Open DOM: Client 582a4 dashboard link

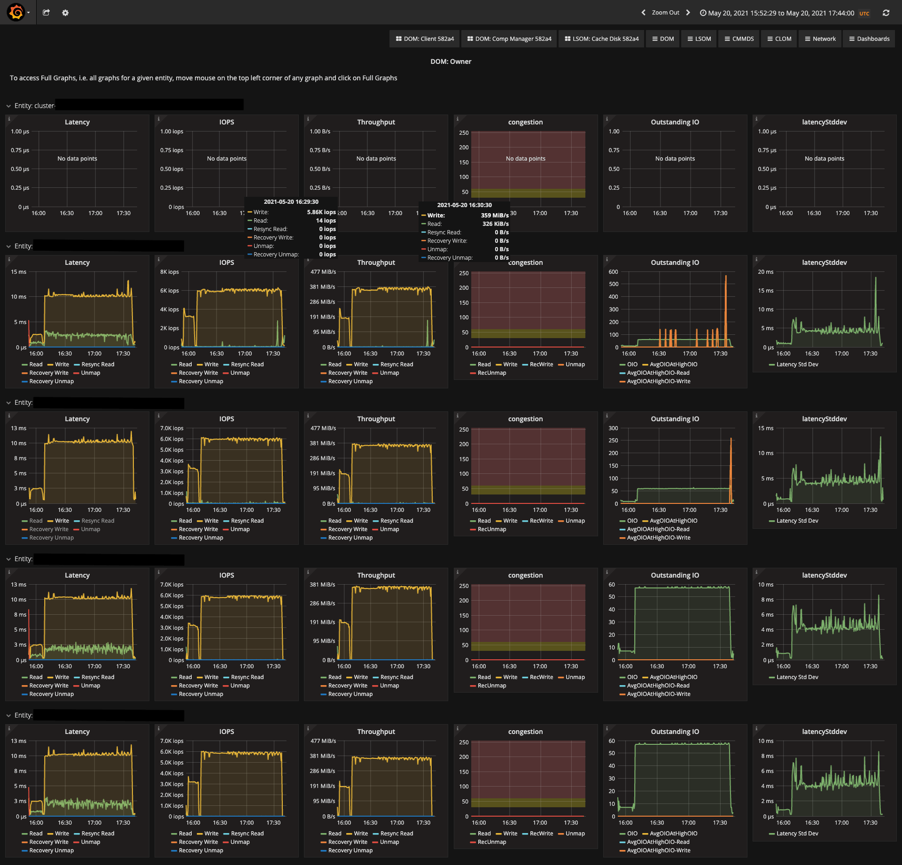click(x=425, y=39)
